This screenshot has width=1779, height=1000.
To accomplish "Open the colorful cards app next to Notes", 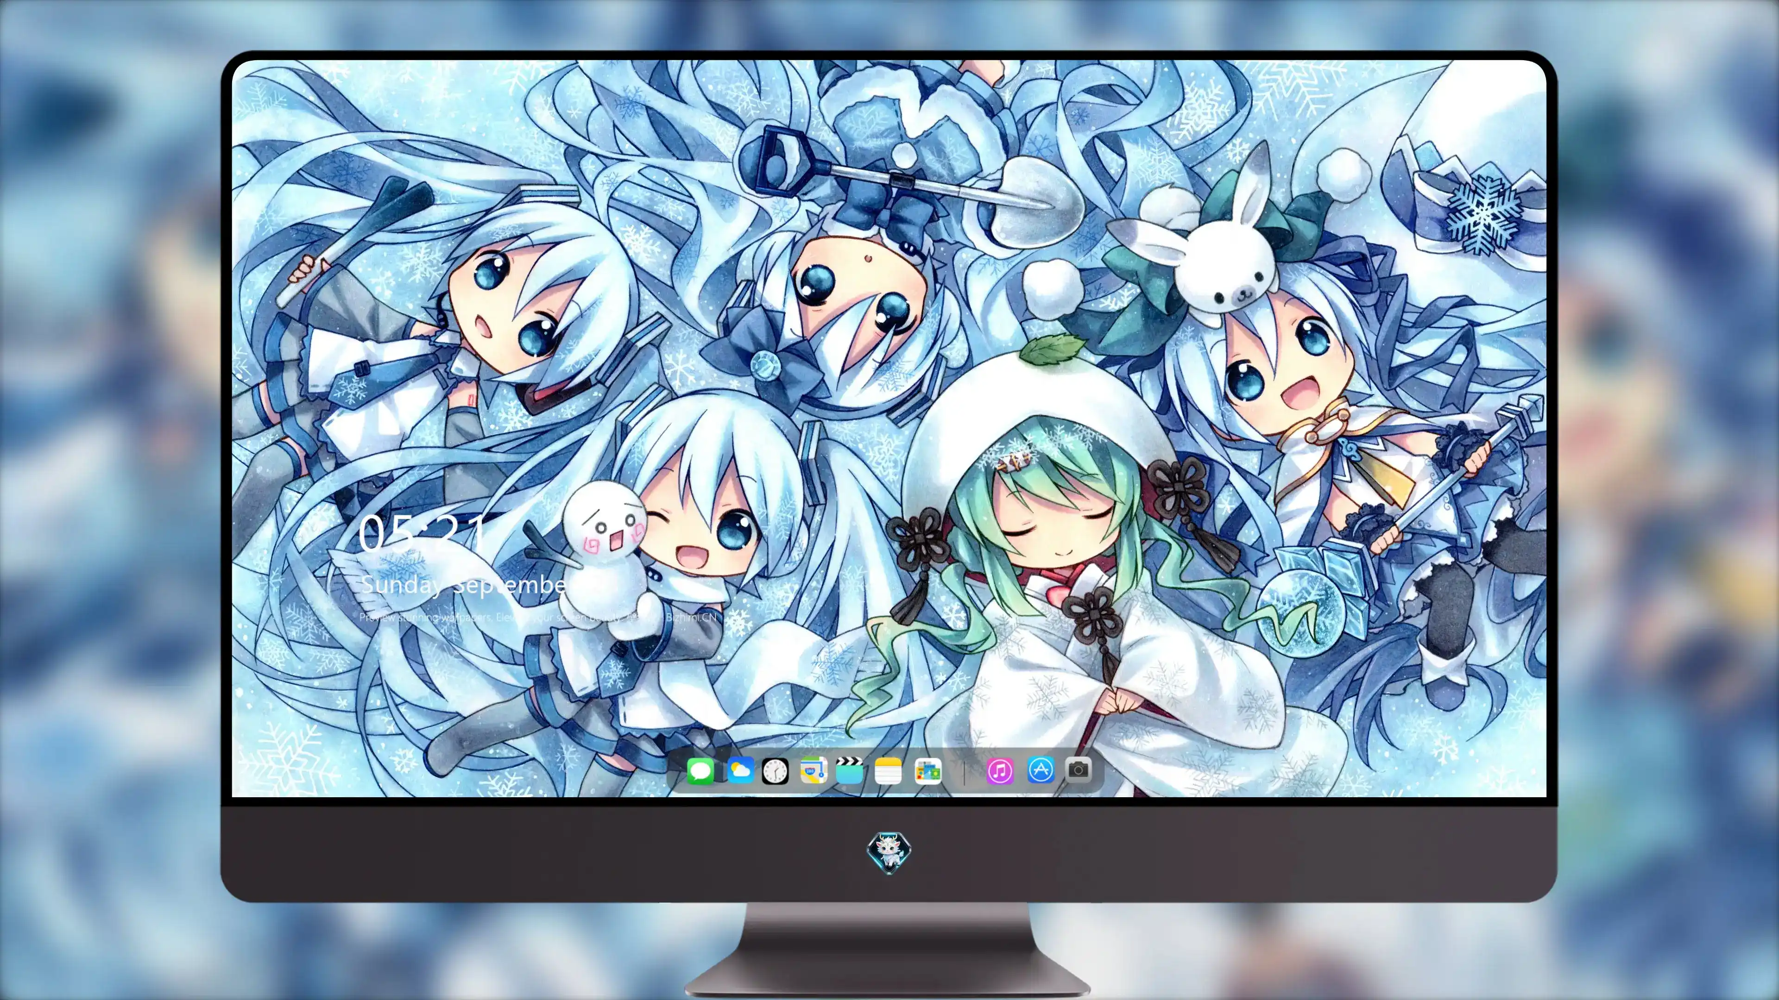I will [x=927, y=770].
